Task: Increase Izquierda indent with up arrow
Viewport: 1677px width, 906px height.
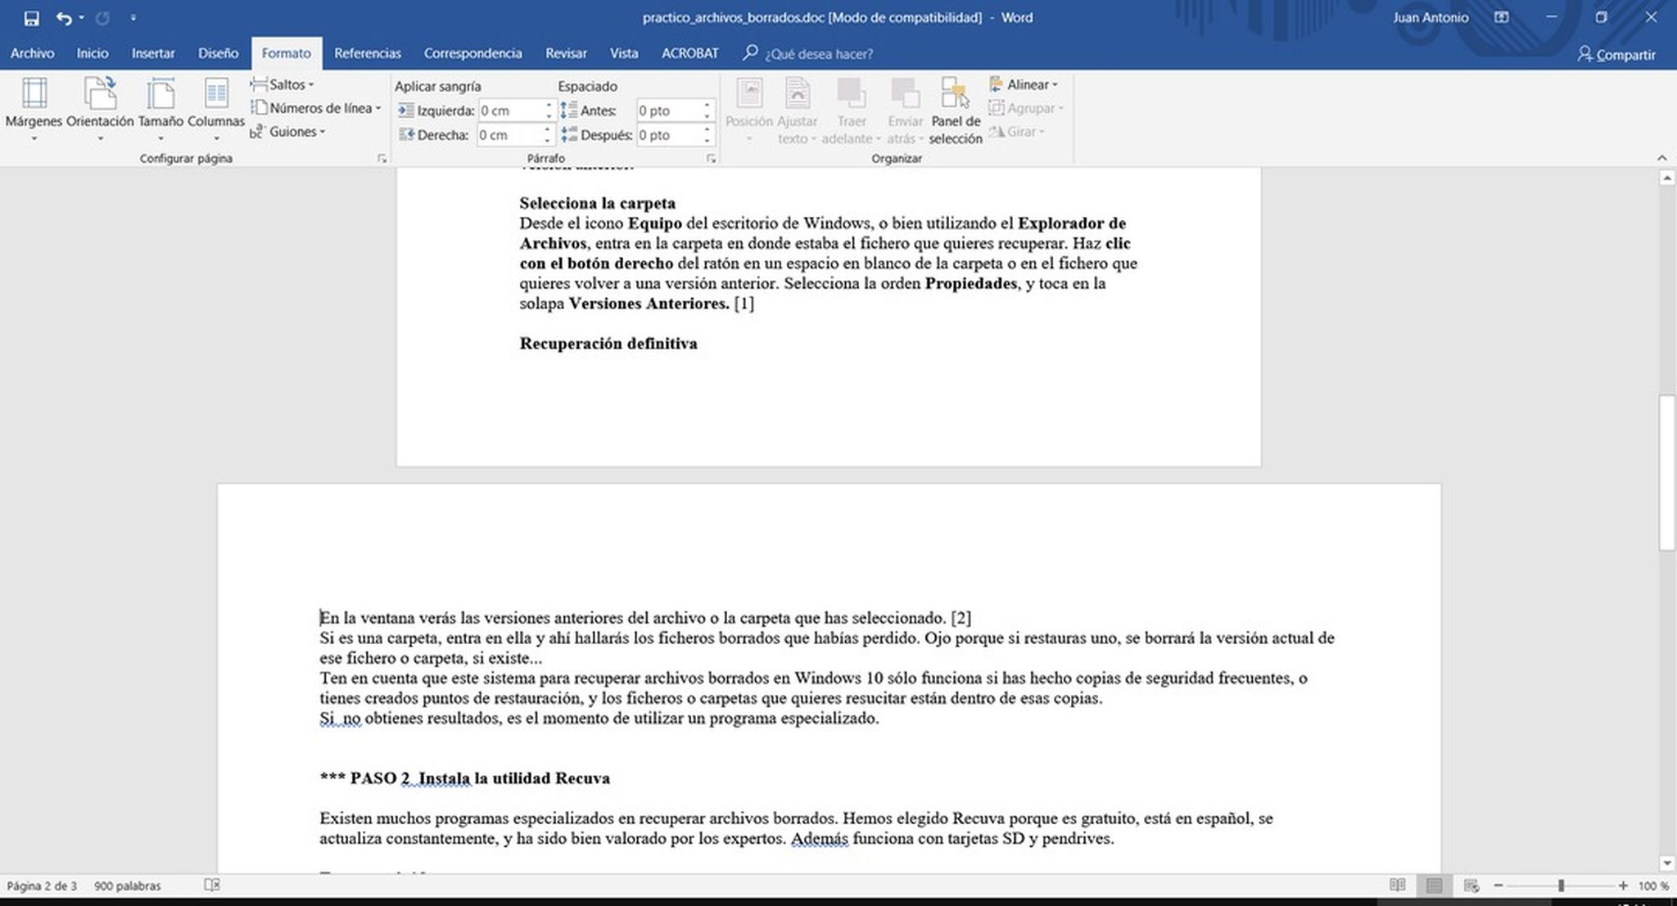Action: 549,106
